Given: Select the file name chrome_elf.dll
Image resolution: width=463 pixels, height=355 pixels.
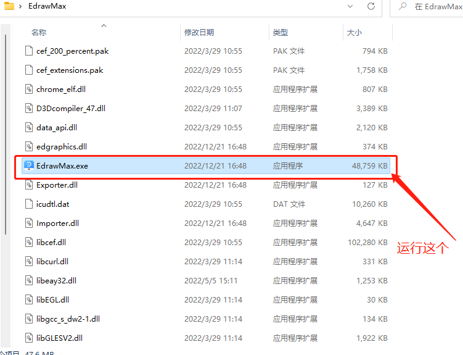Looking at the screenshot, I should coord(61,90).
